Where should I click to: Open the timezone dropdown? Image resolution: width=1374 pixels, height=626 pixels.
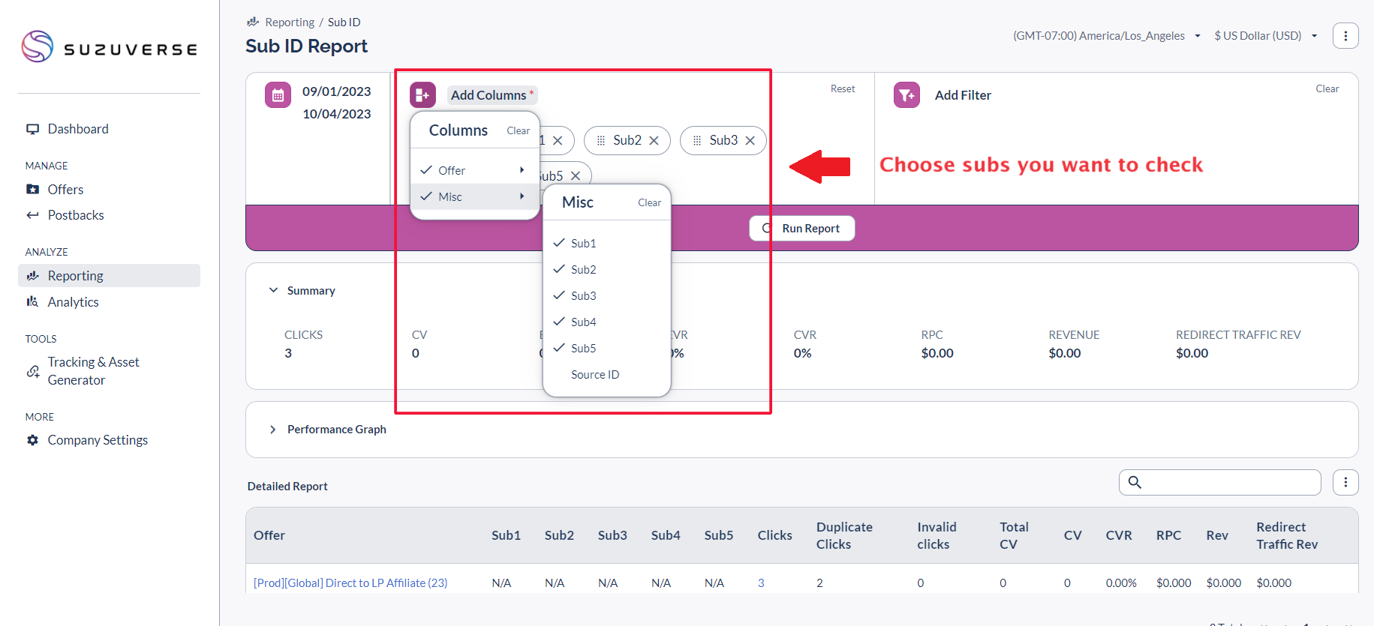pyautogui.click(x=1106, y=36)
